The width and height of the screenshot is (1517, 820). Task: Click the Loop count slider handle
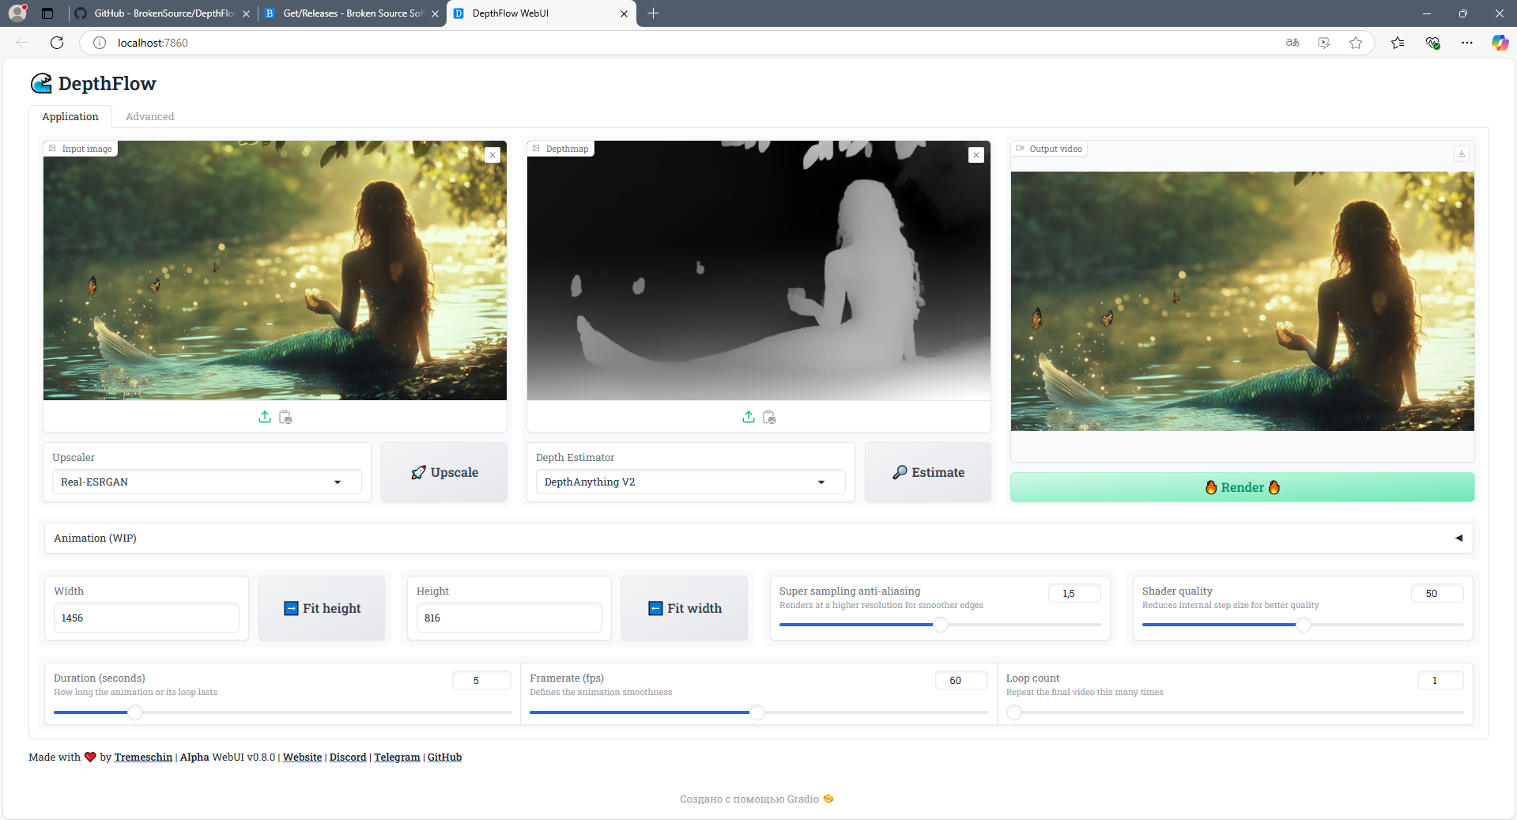click(1014, 712)
